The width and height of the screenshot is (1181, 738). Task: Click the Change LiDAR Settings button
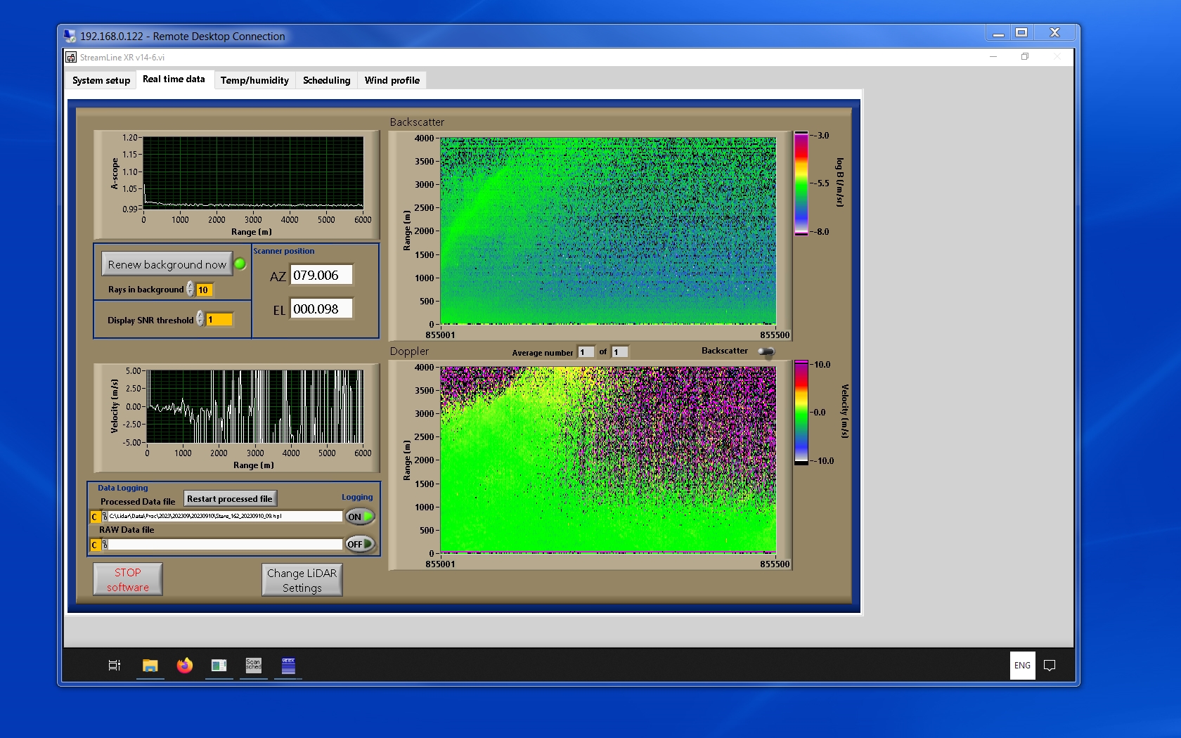[302, 581]
